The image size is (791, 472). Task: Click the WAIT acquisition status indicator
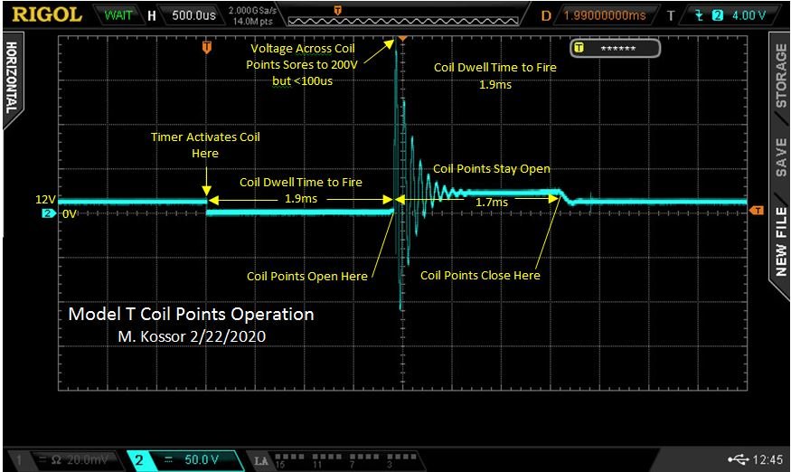point(118,15)
